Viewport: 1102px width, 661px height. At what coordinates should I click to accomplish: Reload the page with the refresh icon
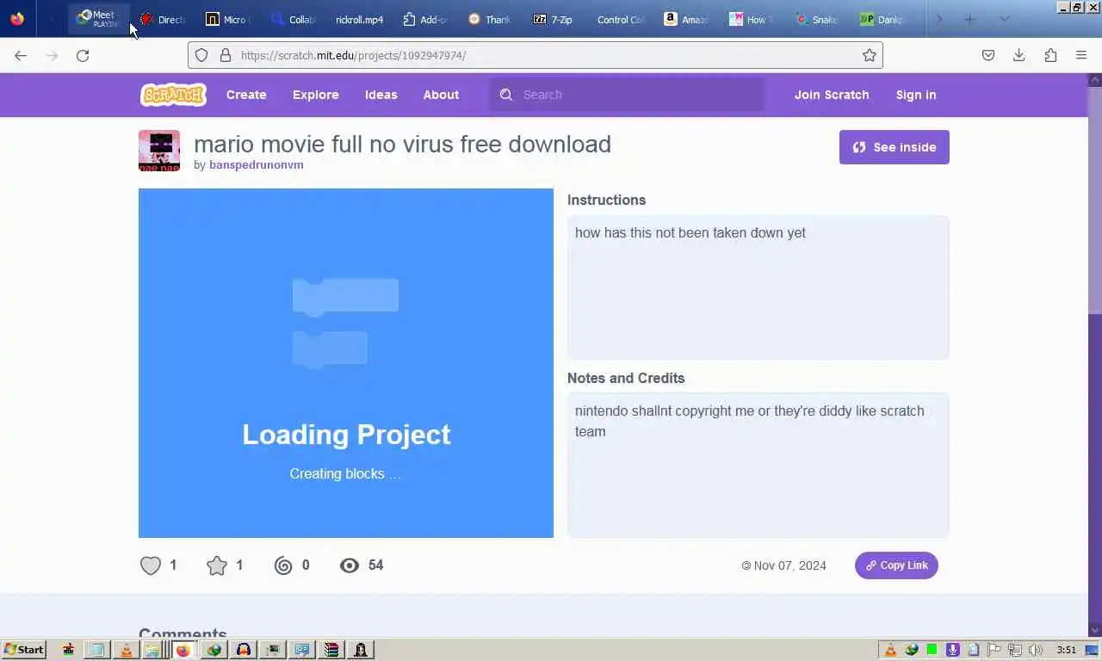coord(83,55)
